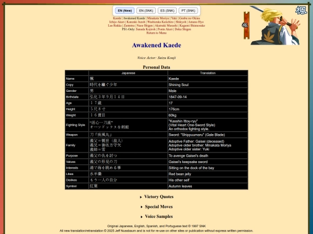Visit the Akatsuki Musashi page
Image resolution: width=313 pixels, height=234 pixels.
pyautogui.click(x=166, y=25)
